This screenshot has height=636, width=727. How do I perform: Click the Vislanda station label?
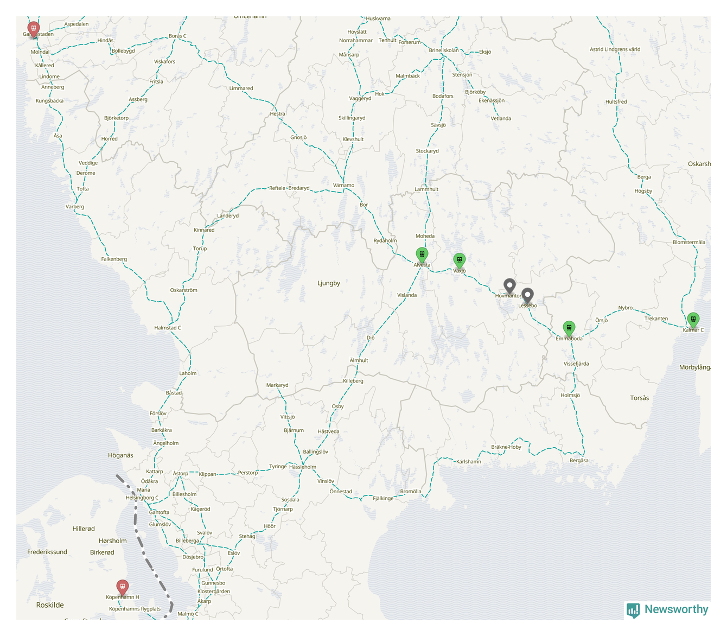point(407,295)
